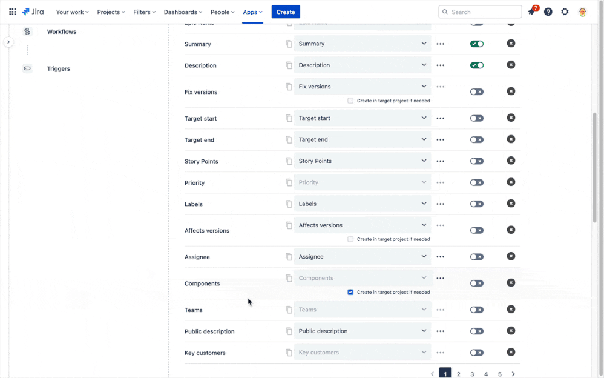
Task: Click the Jira logo in the navigation bar
Action: point(33,12)
